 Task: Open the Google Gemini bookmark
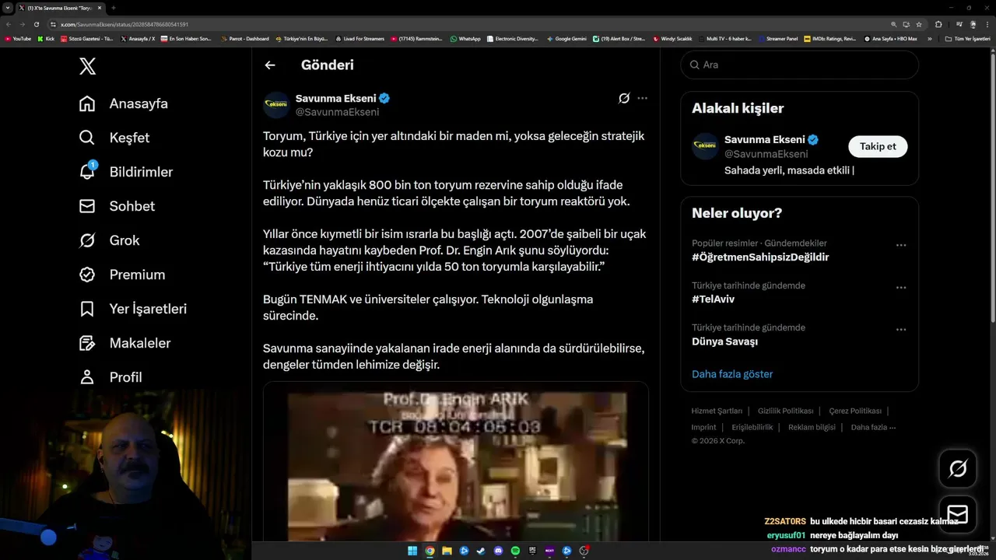click(566, 39)
